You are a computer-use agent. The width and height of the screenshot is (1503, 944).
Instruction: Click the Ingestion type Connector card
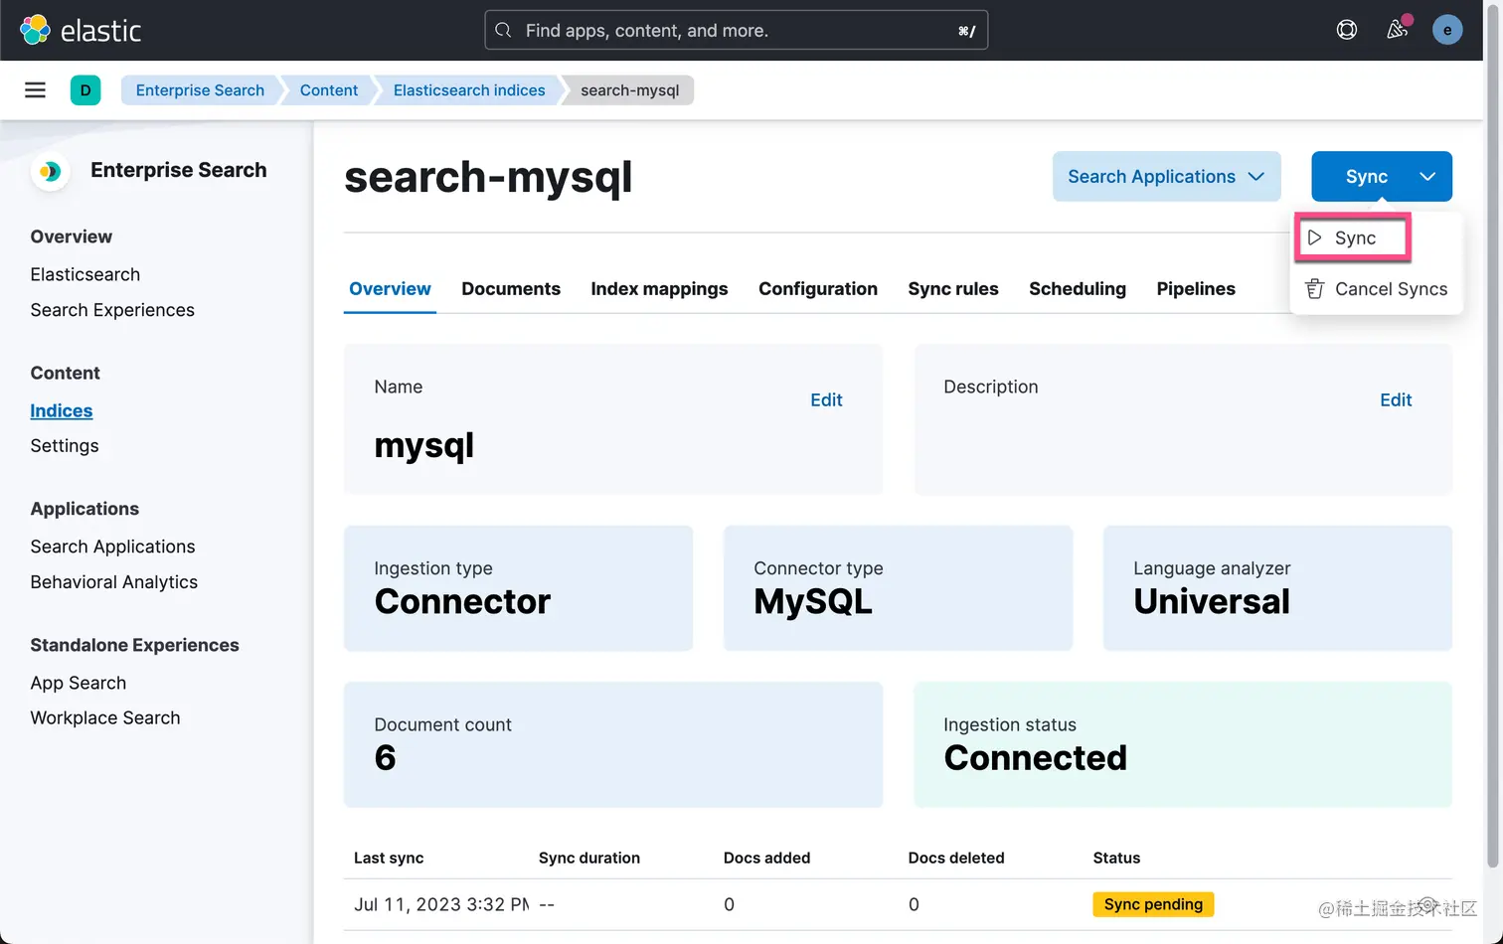tap(518, 588)
